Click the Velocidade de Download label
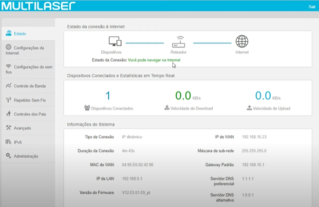 pos(192,108)
